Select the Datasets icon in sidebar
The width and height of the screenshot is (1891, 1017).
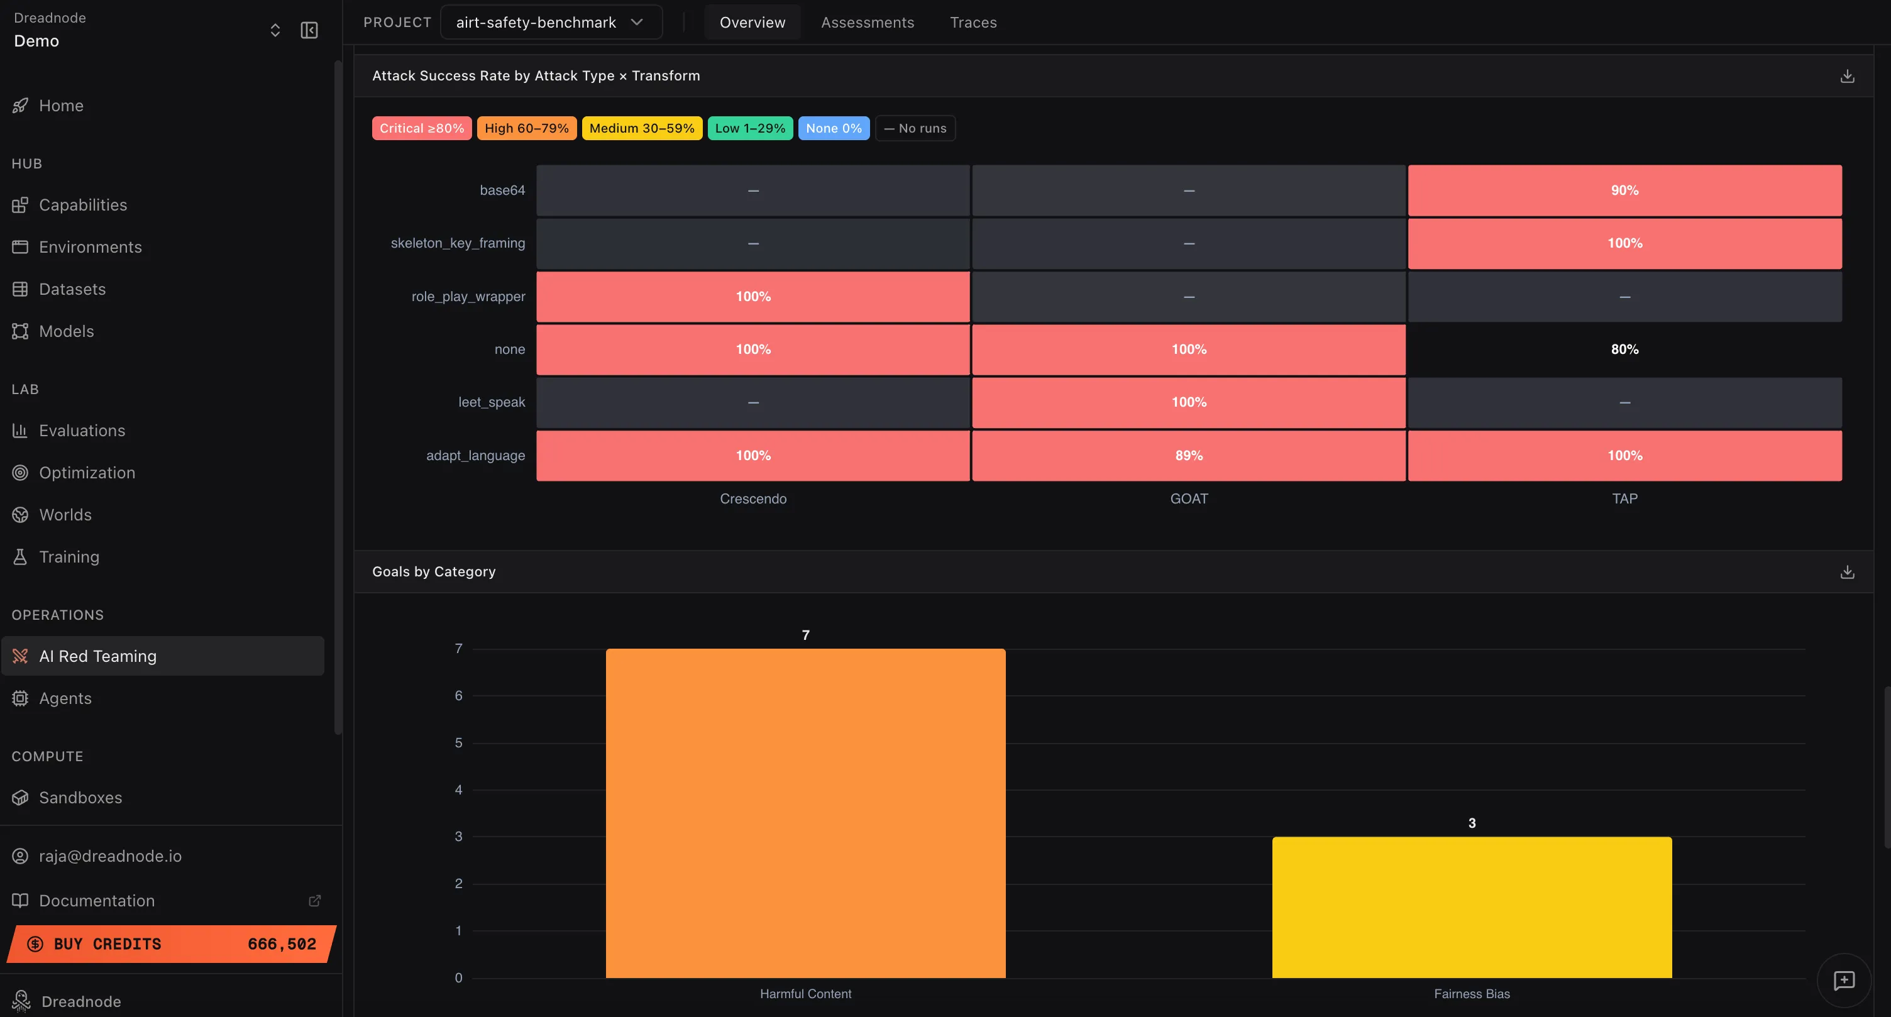(20, 289)
